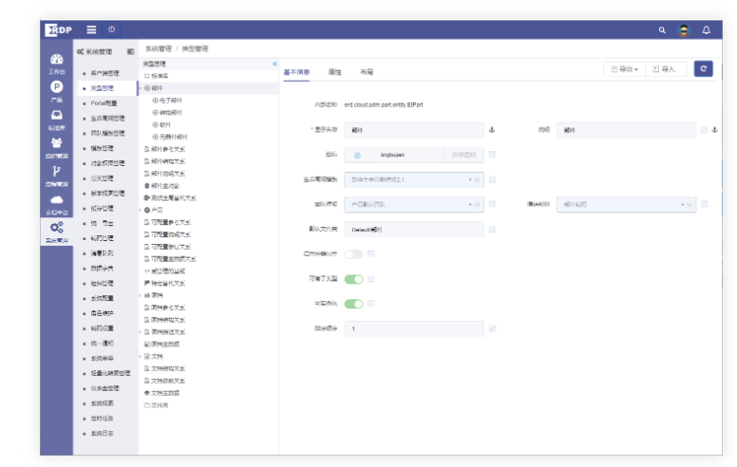Open the dashboard gauge icon in sidebar

[x=56, y=60]
